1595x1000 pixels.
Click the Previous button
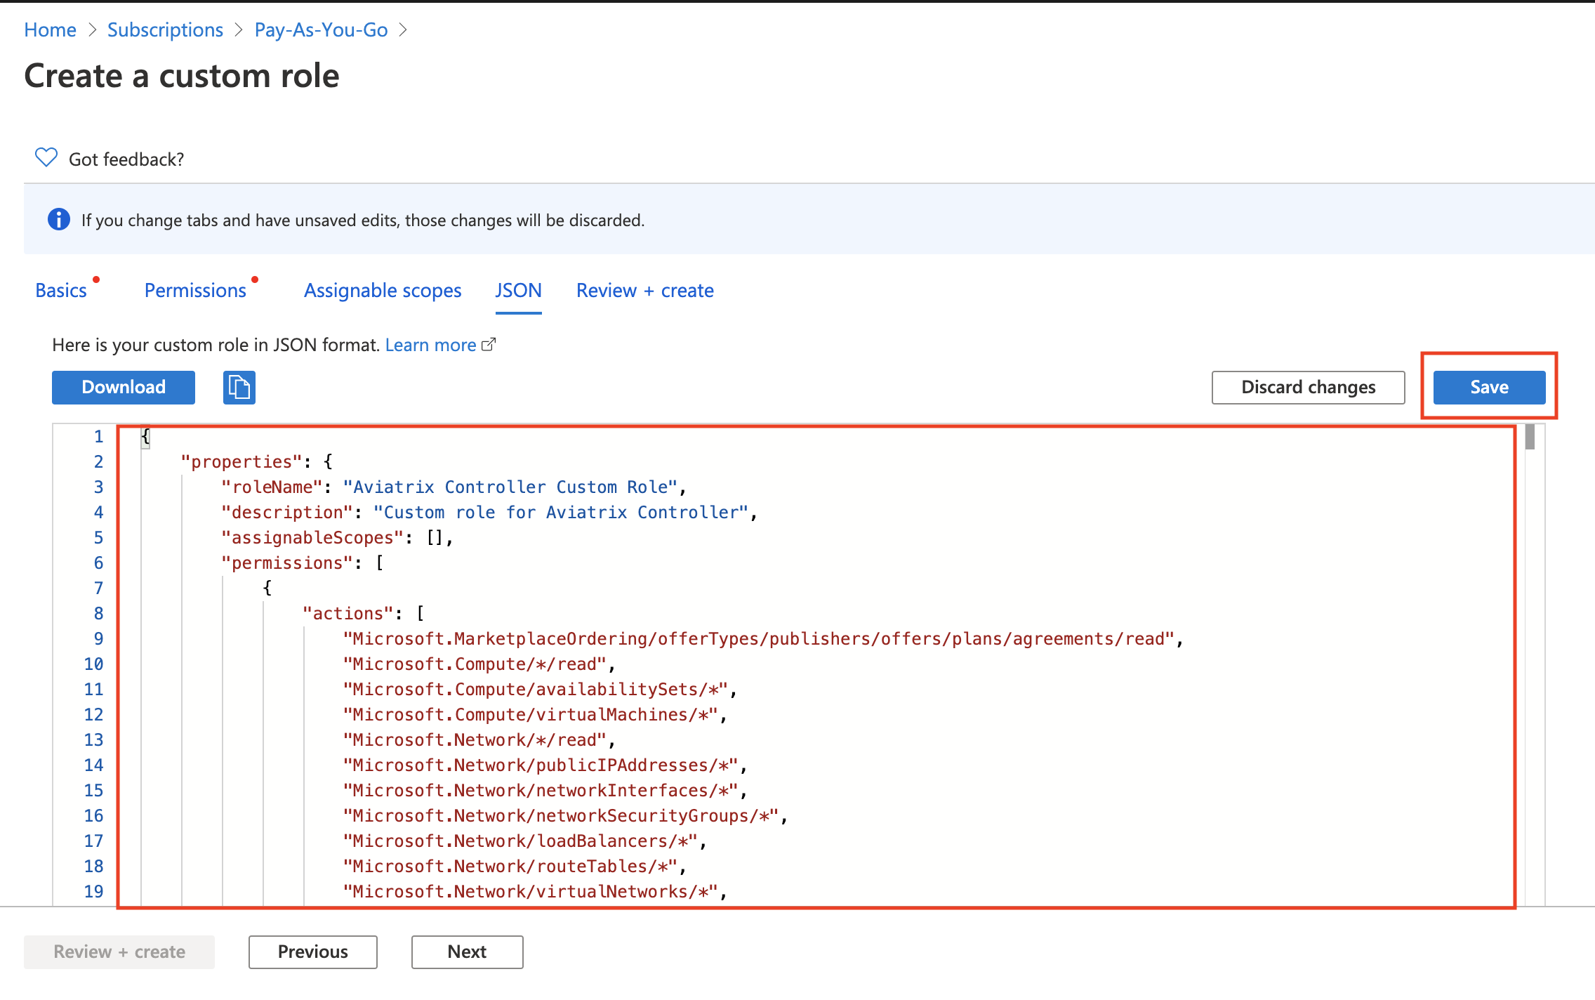312,952
